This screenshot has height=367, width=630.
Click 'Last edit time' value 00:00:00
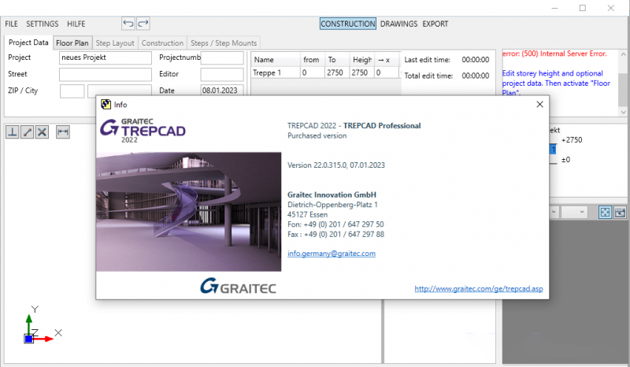[476, 60]
